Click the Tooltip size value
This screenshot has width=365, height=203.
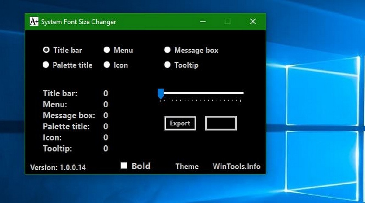click(106, 149)
